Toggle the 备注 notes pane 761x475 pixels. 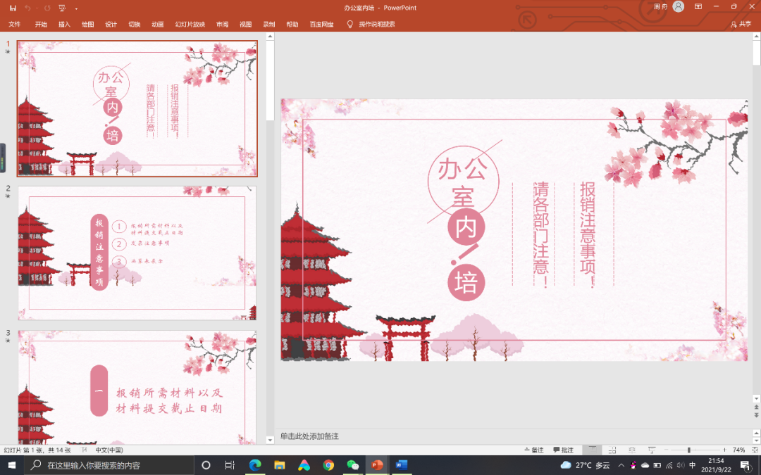tap(534, 450)
